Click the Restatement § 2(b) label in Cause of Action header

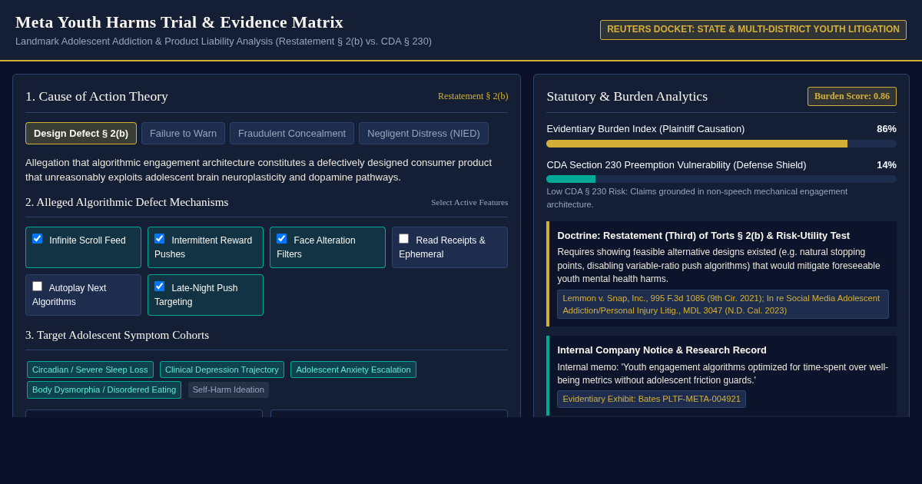tap(473, 96)
